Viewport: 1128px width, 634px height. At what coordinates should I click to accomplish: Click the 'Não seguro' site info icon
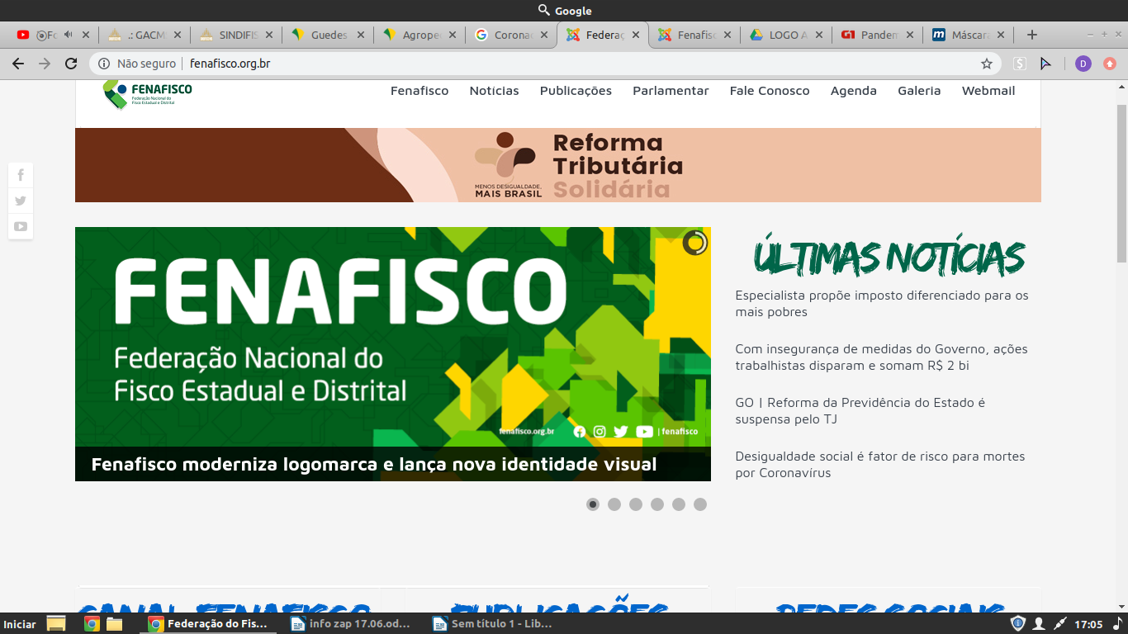tap(104, 64)
